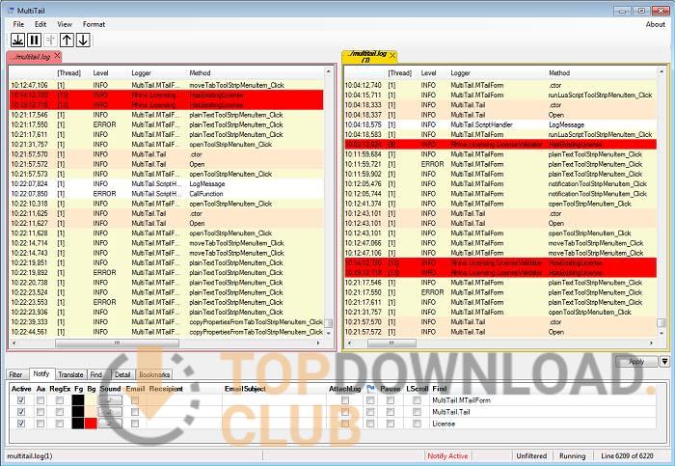The image size is (675, 466).
Task: Select right pane row 10:04:12,740 .ctor
Action: (500, 85)
